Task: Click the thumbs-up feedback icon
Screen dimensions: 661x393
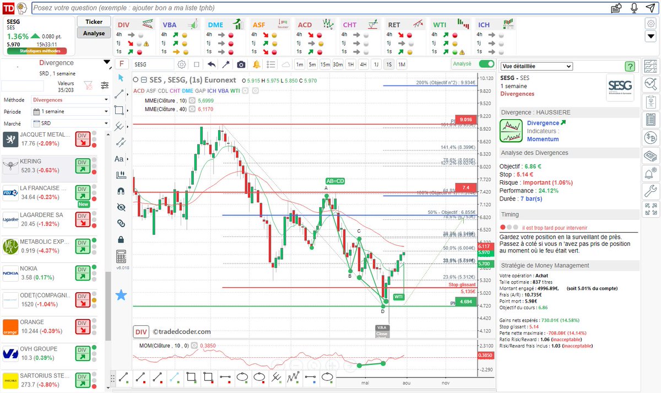Action: click(617, 8)
